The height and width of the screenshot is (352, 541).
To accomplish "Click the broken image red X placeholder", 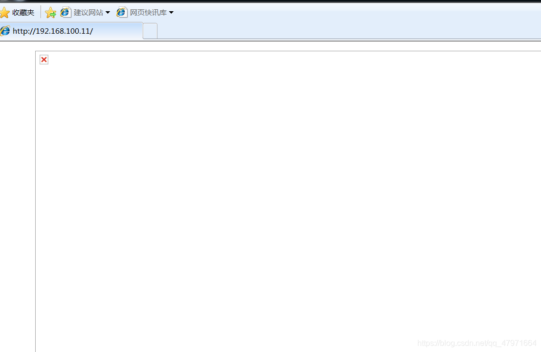I will (x=44, y=60).
